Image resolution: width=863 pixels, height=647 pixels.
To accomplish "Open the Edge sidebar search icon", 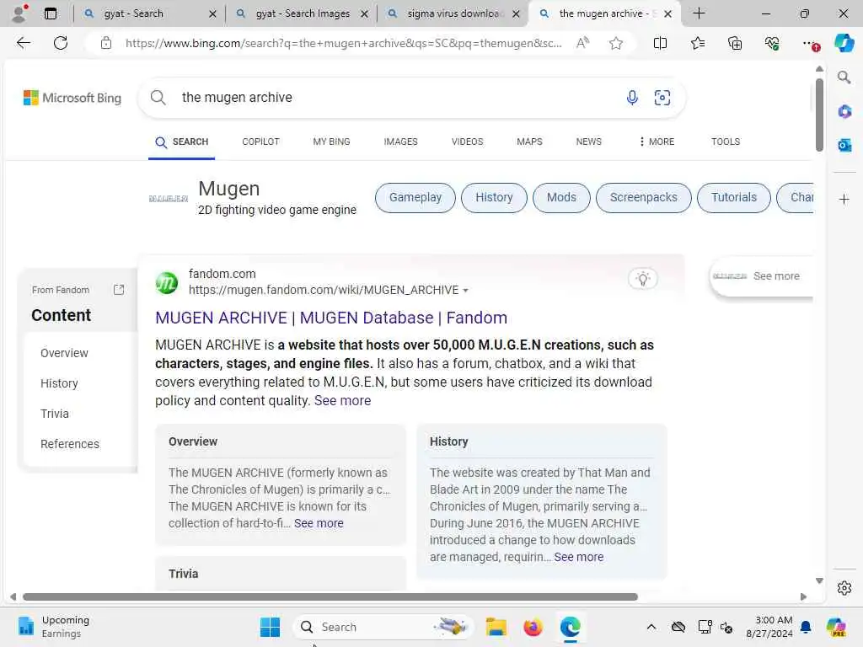I will (x=844, y=78).
